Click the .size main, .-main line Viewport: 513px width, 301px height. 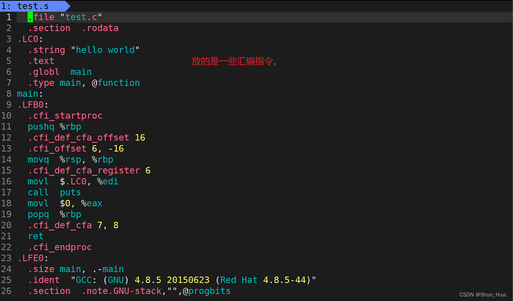76,269
